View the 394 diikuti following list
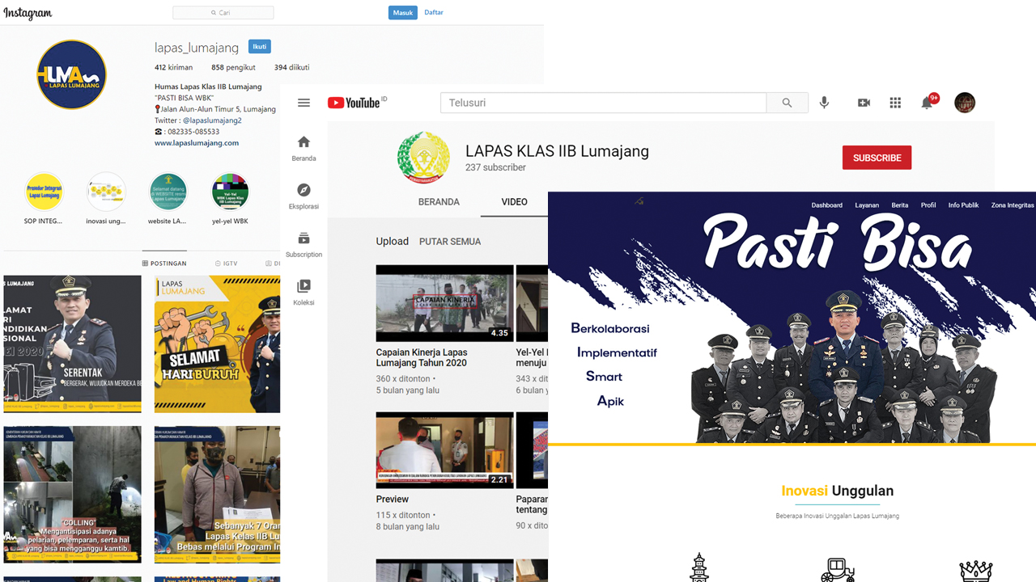 291,68
